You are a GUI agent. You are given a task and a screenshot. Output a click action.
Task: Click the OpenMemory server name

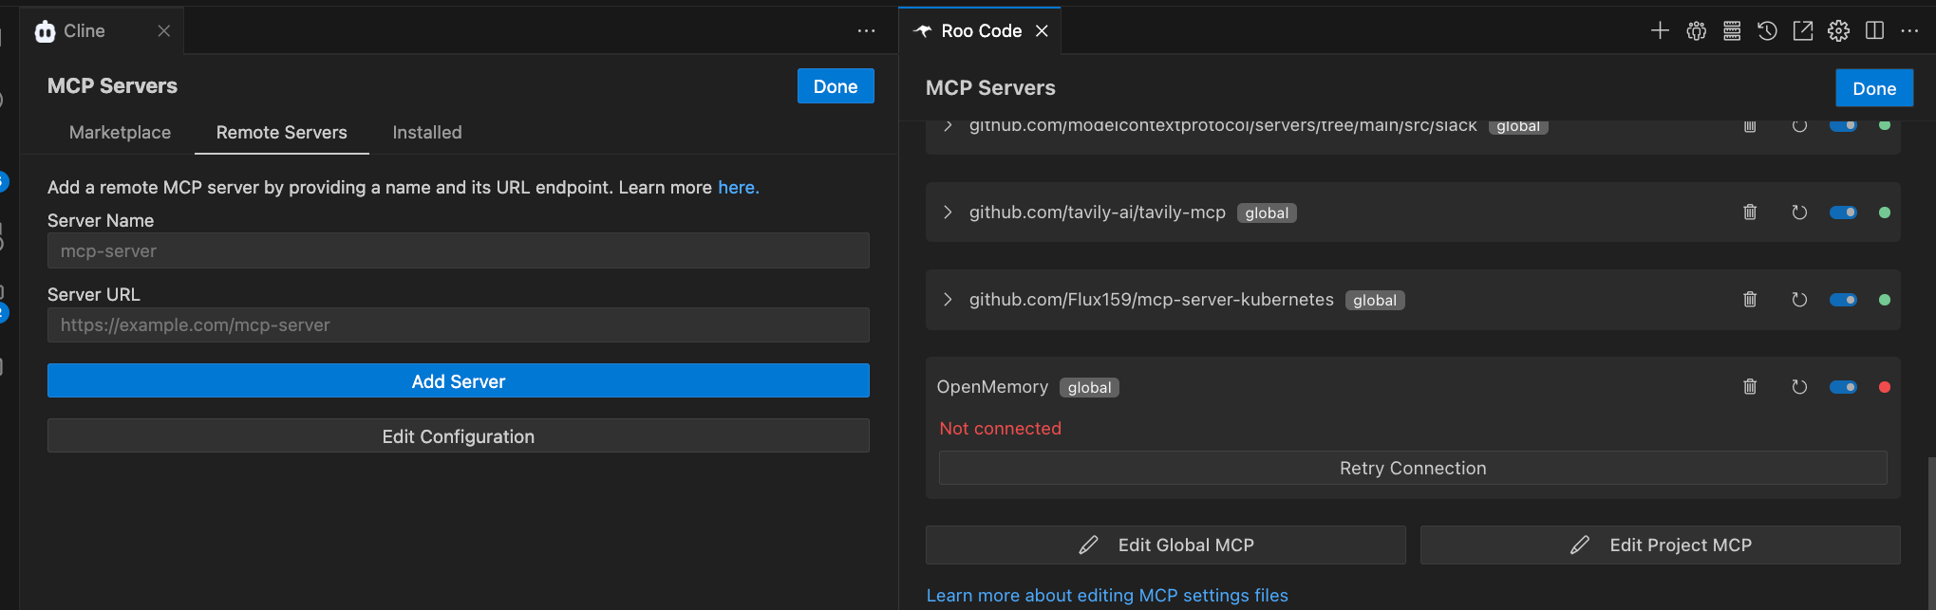click(x=992, y=387)
